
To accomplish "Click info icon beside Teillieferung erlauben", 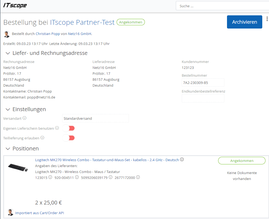I will [x=42, y=138].
